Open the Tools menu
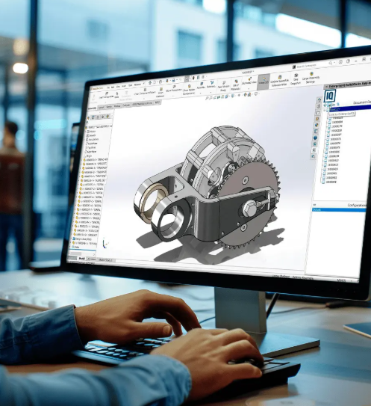This screenshot has height=406, width=371. click(x=131, y=85)
